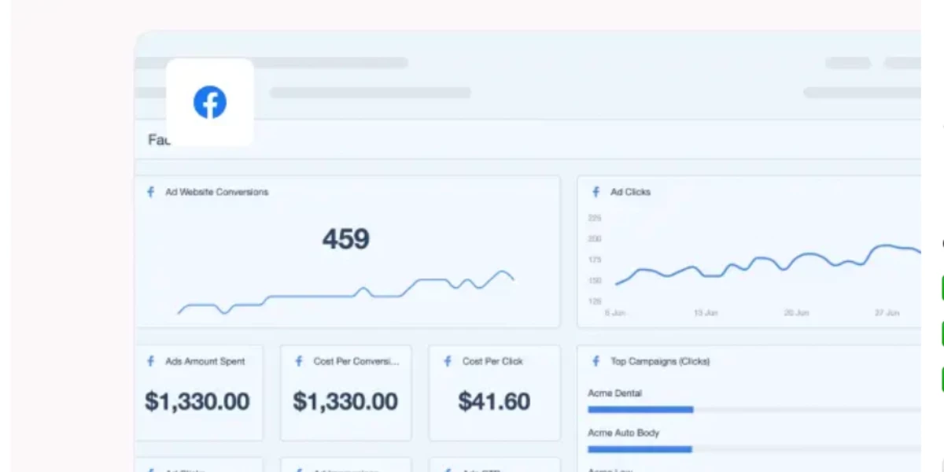
Task: Click the Top Campaigns (Clicks) heading
Action: click(660, 362)
